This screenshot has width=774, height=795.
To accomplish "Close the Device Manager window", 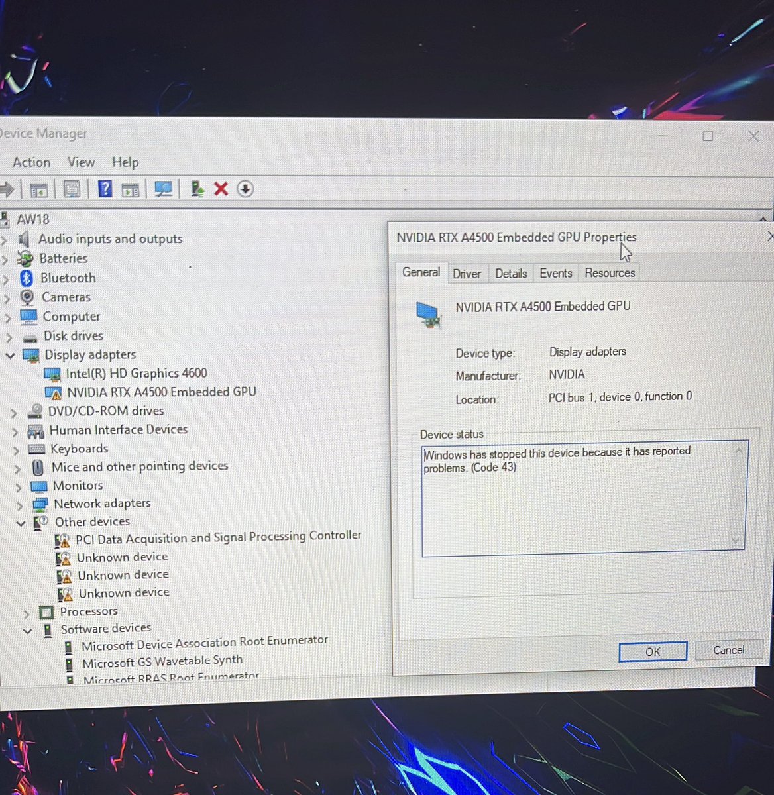I will click(x=753, y=136).
